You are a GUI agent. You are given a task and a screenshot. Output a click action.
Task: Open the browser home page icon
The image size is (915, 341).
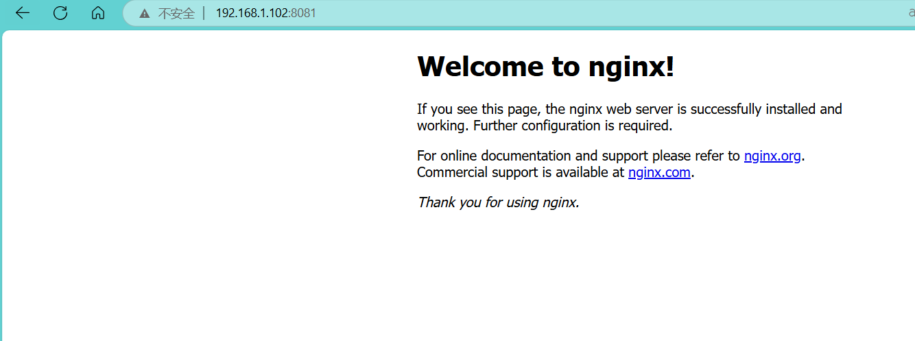click(98, 13)
